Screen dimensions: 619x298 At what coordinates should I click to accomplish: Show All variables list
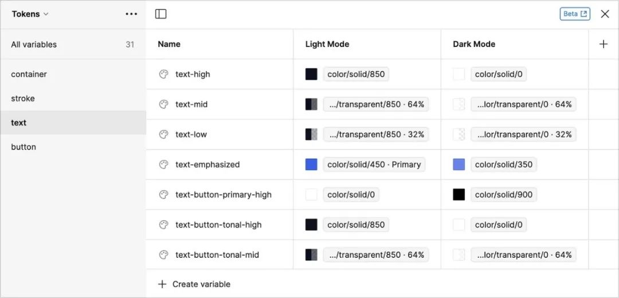[x=34, y=44]
